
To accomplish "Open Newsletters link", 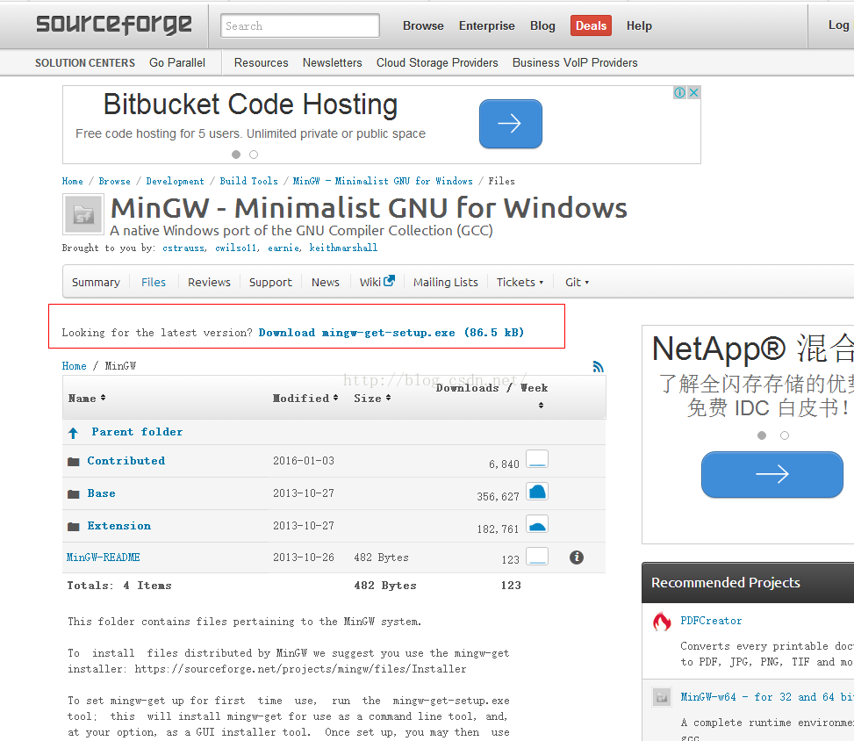I will click(333, 62).
